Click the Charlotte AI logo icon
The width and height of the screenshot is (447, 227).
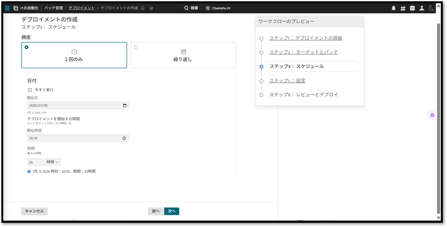point(208,8)
